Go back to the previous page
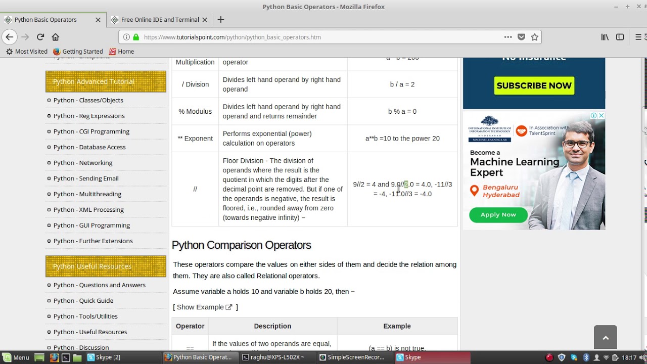This screenshot has width=647, height=364. click(9, 37)
